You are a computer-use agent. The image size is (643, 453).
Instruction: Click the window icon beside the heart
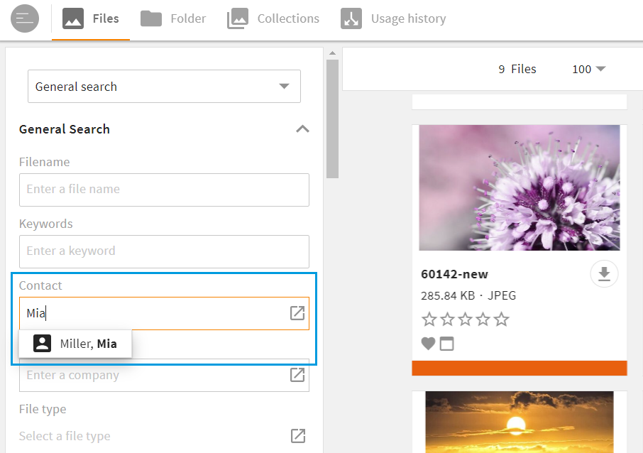[446, 344]
